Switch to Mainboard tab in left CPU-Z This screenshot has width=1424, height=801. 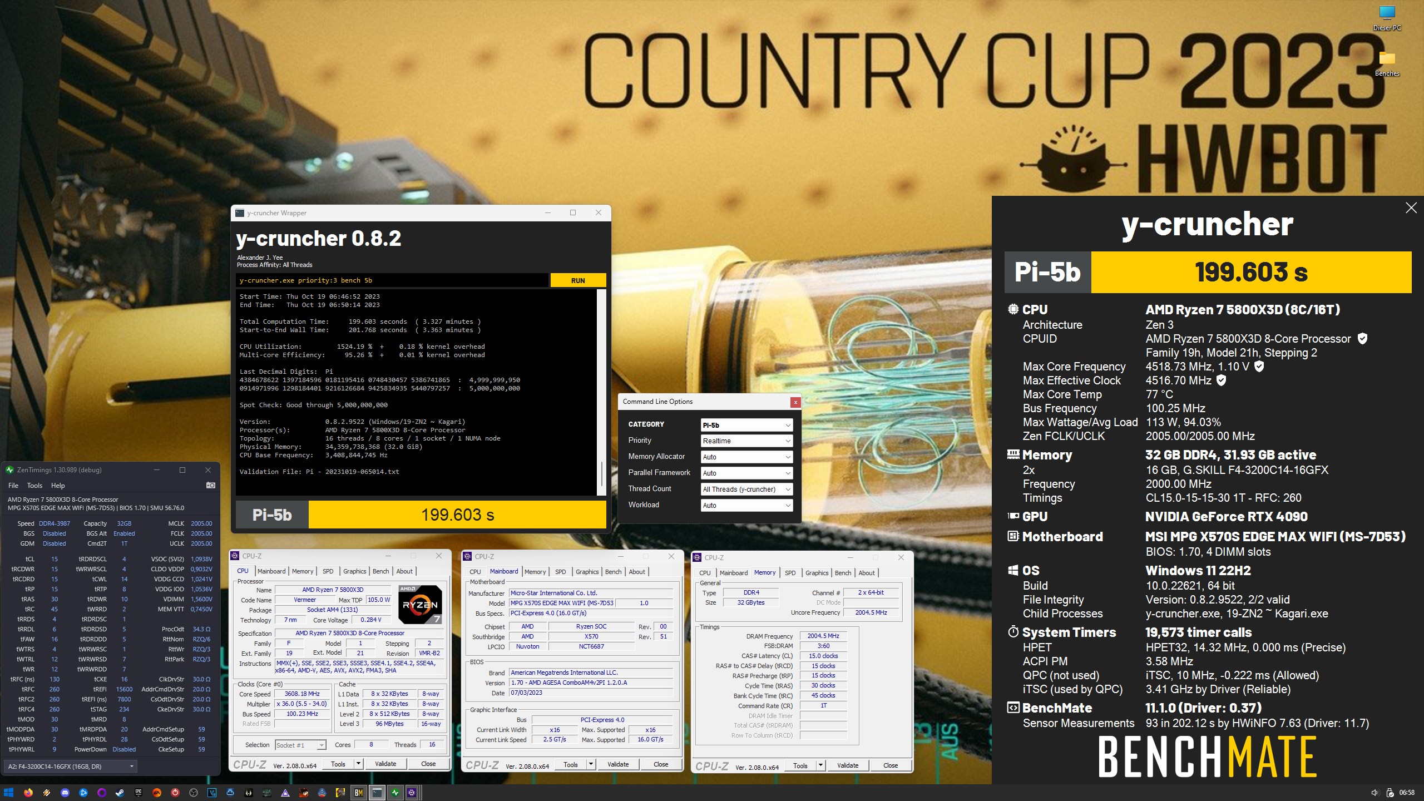click(x=271, y=571)
